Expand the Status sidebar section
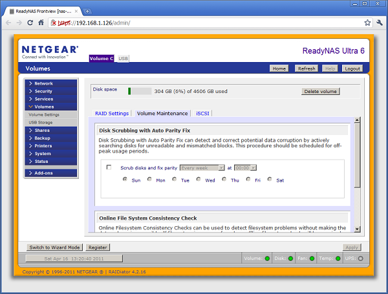The height and width of the screenshot is (294, 388). pyautogui.click(x=51, y=162)
